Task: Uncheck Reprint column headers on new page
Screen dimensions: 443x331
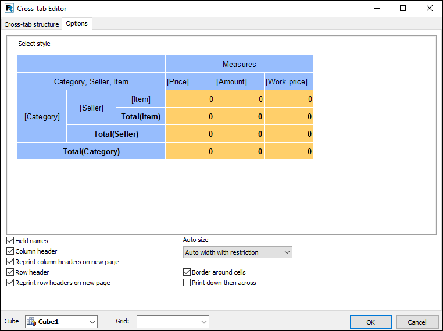Action: [x=10, y=262]
